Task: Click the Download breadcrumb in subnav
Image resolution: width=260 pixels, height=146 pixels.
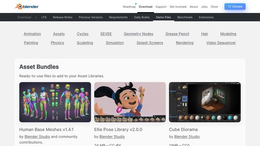Action: (x=24, y=17)
